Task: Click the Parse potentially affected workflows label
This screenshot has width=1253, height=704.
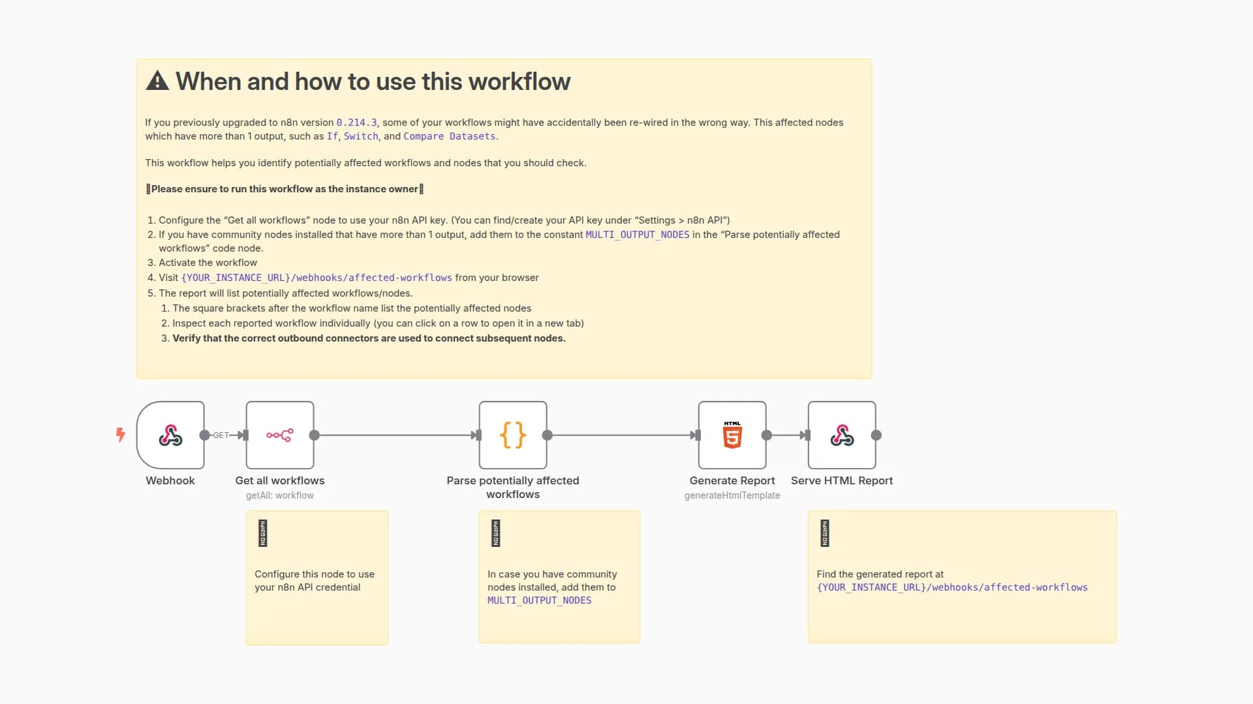Action: (513, 488)
